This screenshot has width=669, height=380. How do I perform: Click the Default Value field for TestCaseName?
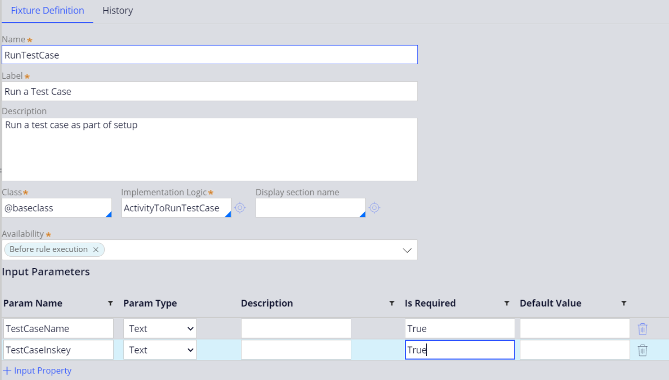(x=574, y=329)
